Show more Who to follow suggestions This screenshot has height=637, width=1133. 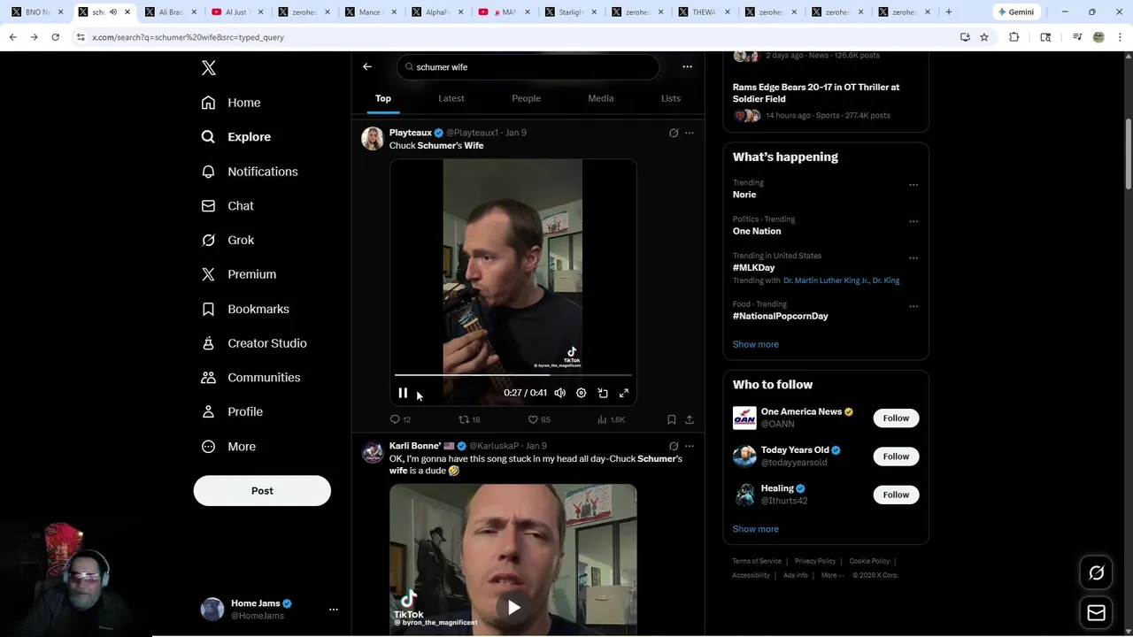(x=756, y=529)
